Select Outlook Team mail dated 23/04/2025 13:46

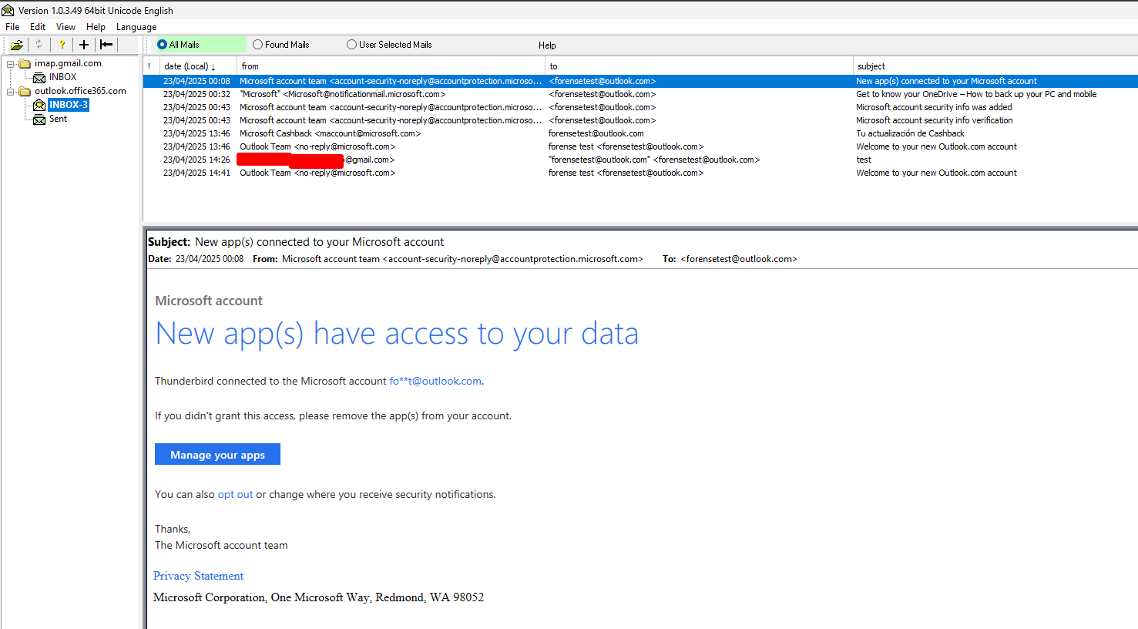coord(640,146)
